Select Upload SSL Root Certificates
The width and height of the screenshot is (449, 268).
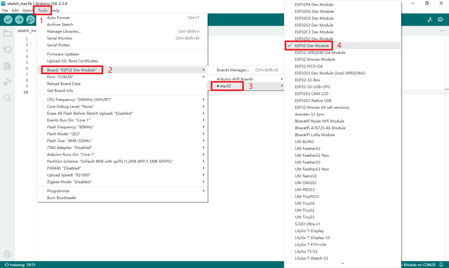click(122, 61)
